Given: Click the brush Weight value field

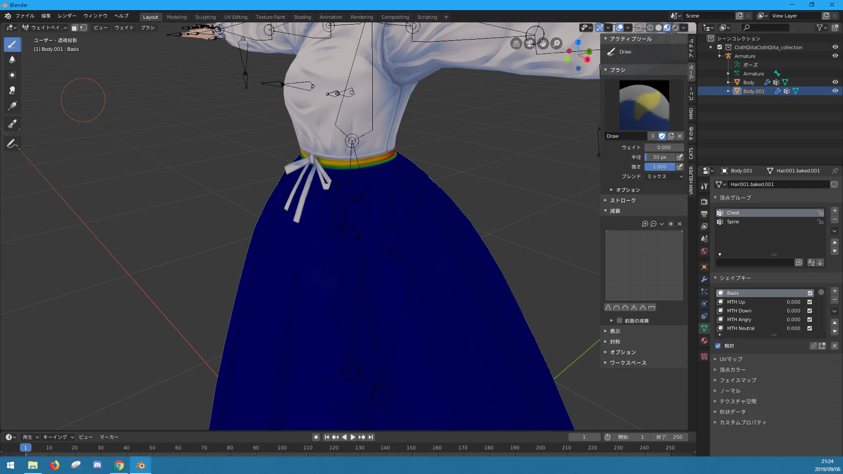Looking at the screenshot, I should [x=664, y=147].
